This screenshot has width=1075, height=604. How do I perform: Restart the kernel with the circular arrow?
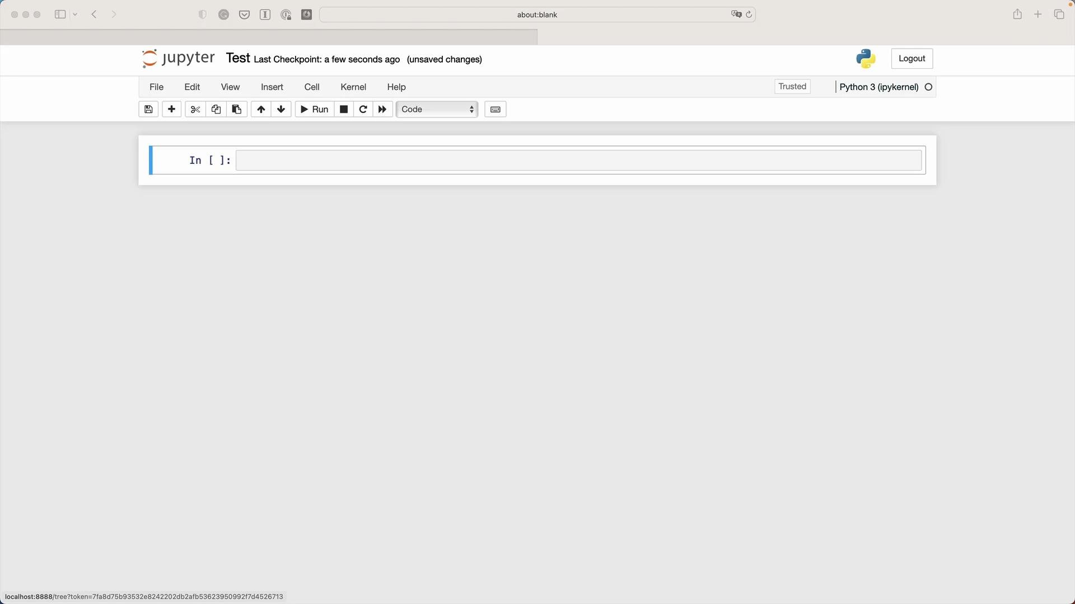click(x=363, y=109)
